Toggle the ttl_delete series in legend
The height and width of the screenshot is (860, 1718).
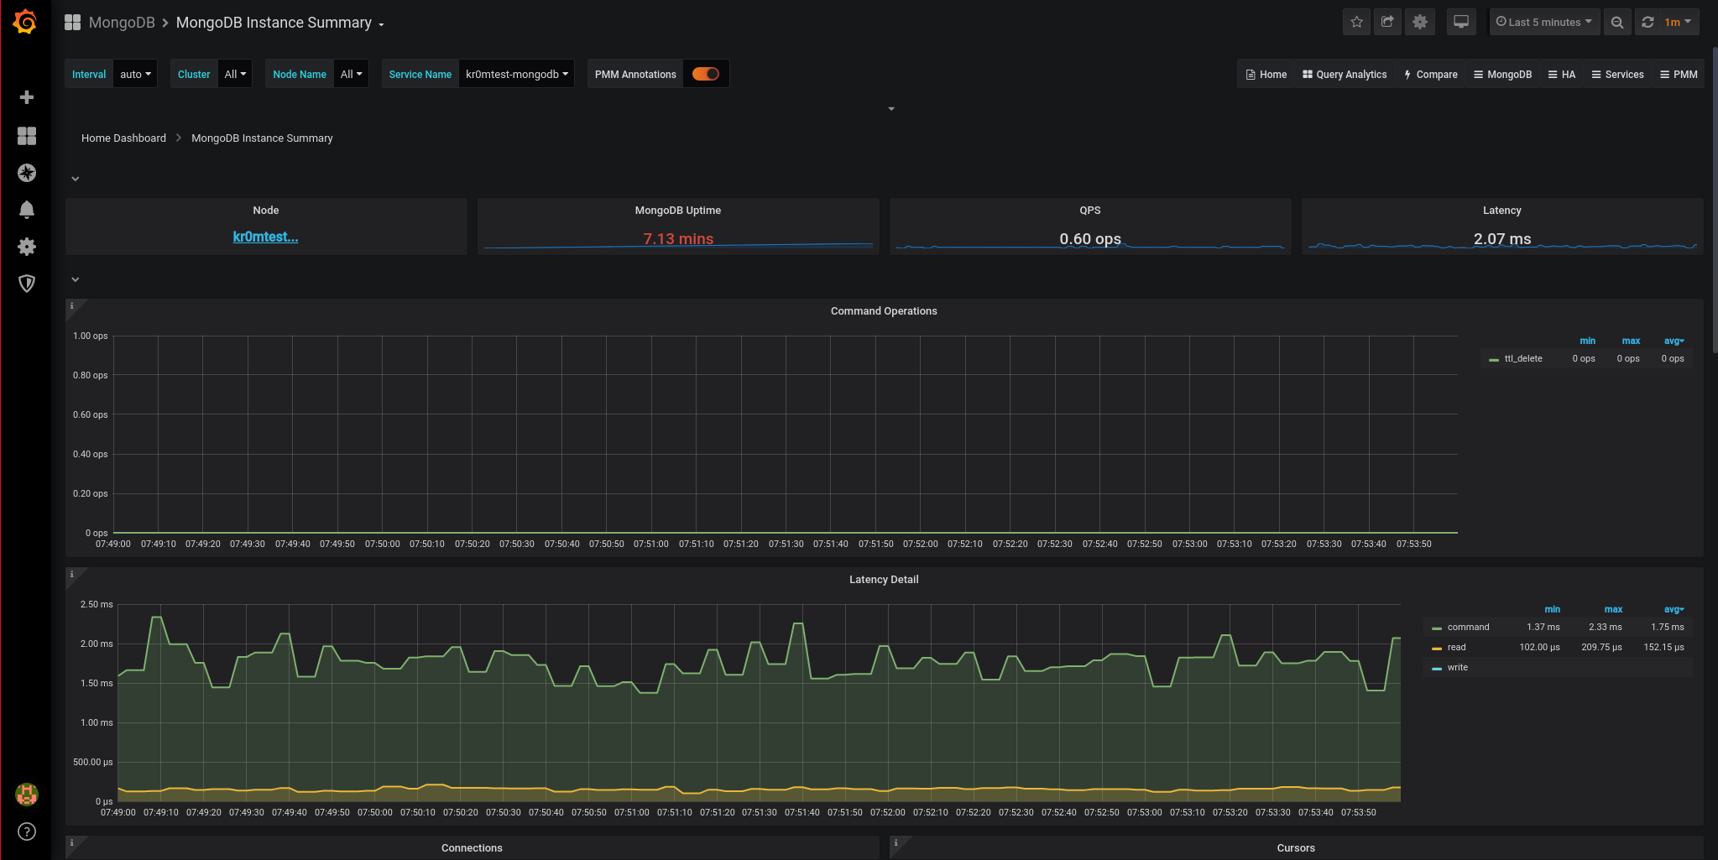pyautogui.click(x=1522, y=358)
